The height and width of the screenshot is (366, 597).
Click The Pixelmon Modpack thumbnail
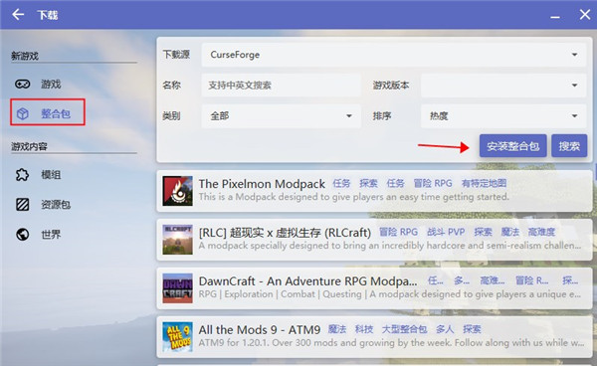tap(177, 191)
